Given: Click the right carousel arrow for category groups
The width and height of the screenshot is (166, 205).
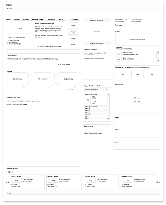Looking at the screenshot, I should tap(158, 182).
